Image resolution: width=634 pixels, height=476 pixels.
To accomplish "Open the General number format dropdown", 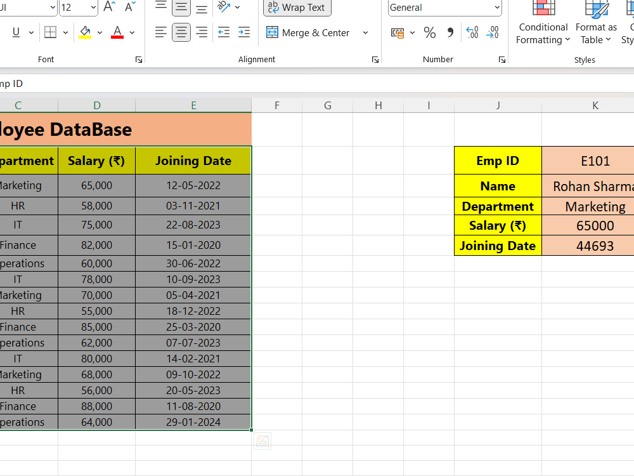I will pyautogui.click(x=497, y=7).
